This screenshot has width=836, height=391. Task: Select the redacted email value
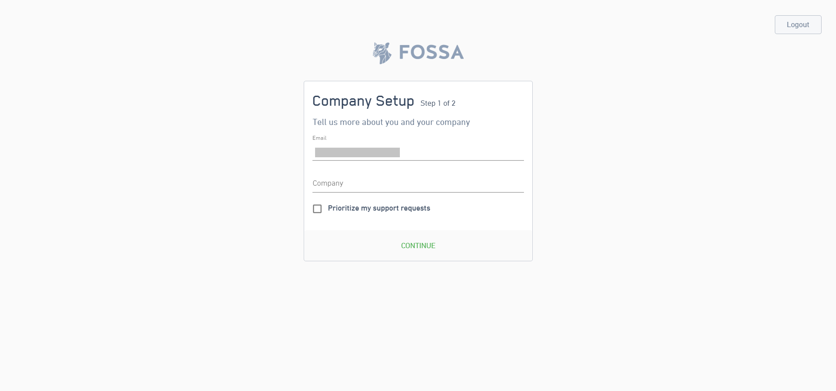pos(357,152)
